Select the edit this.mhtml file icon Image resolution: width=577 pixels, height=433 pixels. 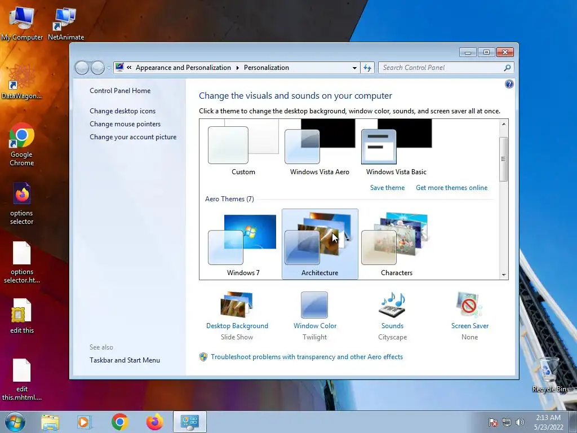point(22,379)
